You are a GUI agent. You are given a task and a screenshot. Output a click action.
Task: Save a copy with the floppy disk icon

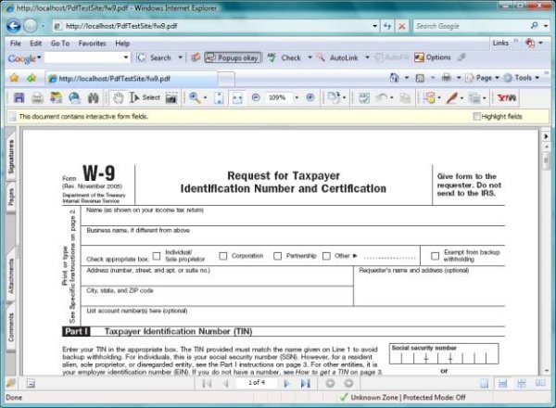pyautogui.click(x=19, y=97)
